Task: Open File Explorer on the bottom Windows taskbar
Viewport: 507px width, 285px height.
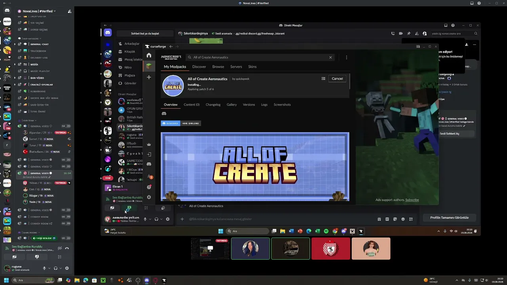Action: click(x=77, y=280)
